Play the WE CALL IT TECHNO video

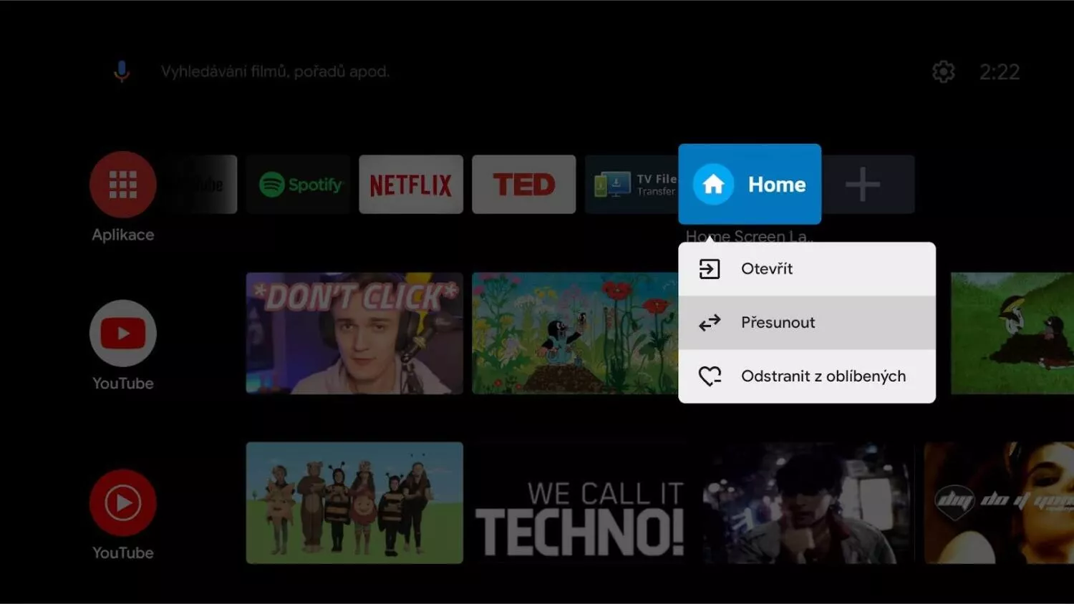coord(581,503)
